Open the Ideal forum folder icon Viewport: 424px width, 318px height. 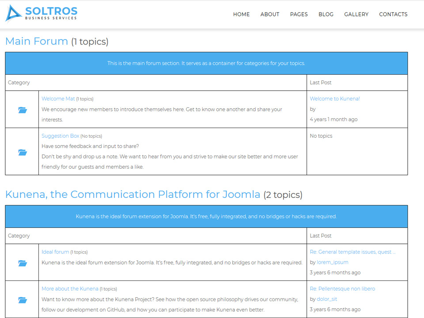coord(23,263)
